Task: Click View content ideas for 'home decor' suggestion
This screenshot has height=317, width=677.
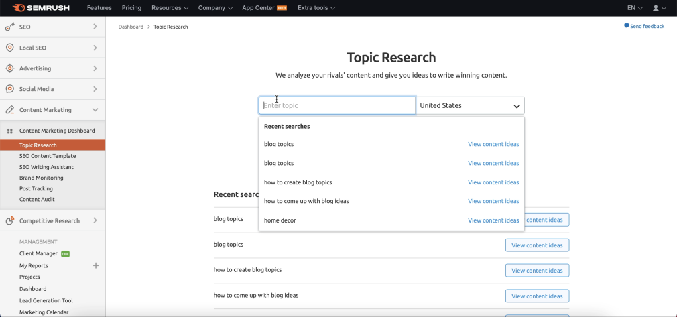Action: pyautogui.click(x=493, y=220)
